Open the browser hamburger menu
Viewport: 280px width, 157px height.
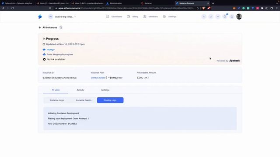[x=276, y=8]
